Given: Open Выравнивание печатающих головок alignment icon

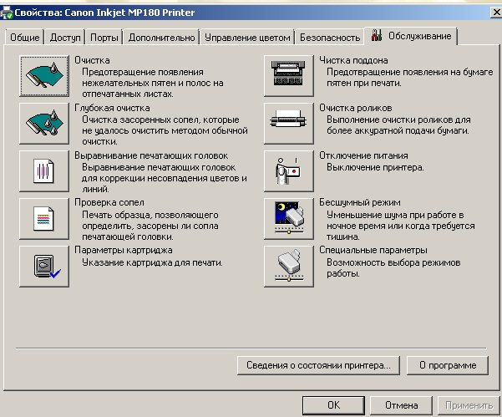Looking at the screenshot, I should click(x=41, y=170).
